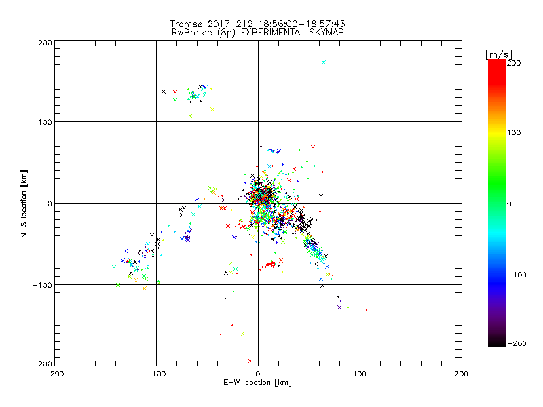Click the E-W axis tick label "-200"
The image size is (543, 407).
(54, 374)
